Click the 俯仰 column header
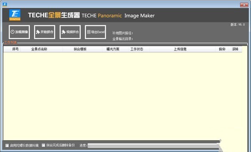Screen dimensions: 251x152 click(222, 49)
